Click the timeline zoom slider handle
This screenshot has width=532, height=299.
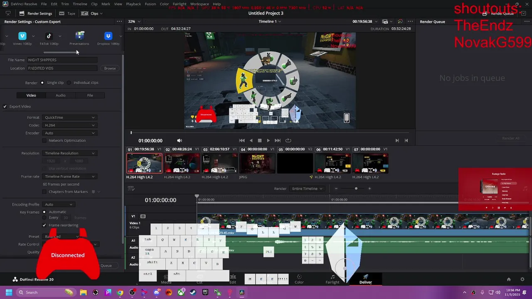pos(356,189)
